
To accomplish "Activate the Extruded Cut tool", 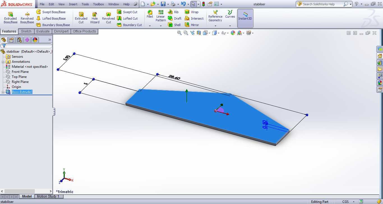I will coord(81,18).
